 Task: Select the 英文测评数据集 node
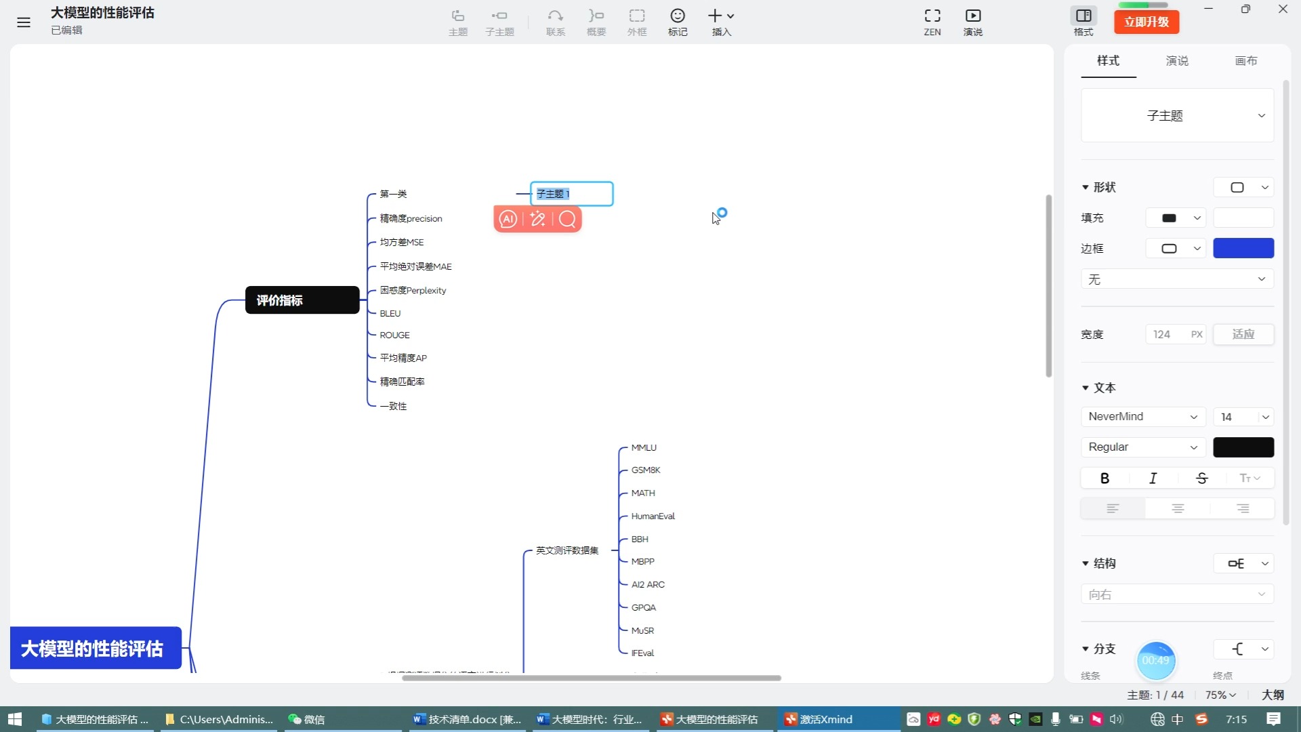567,550
